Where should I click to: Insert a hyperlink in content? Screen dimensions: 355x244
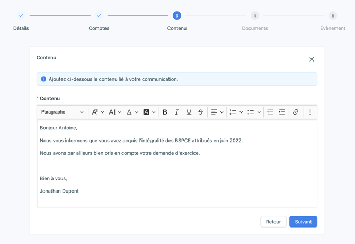coord(296,112)
